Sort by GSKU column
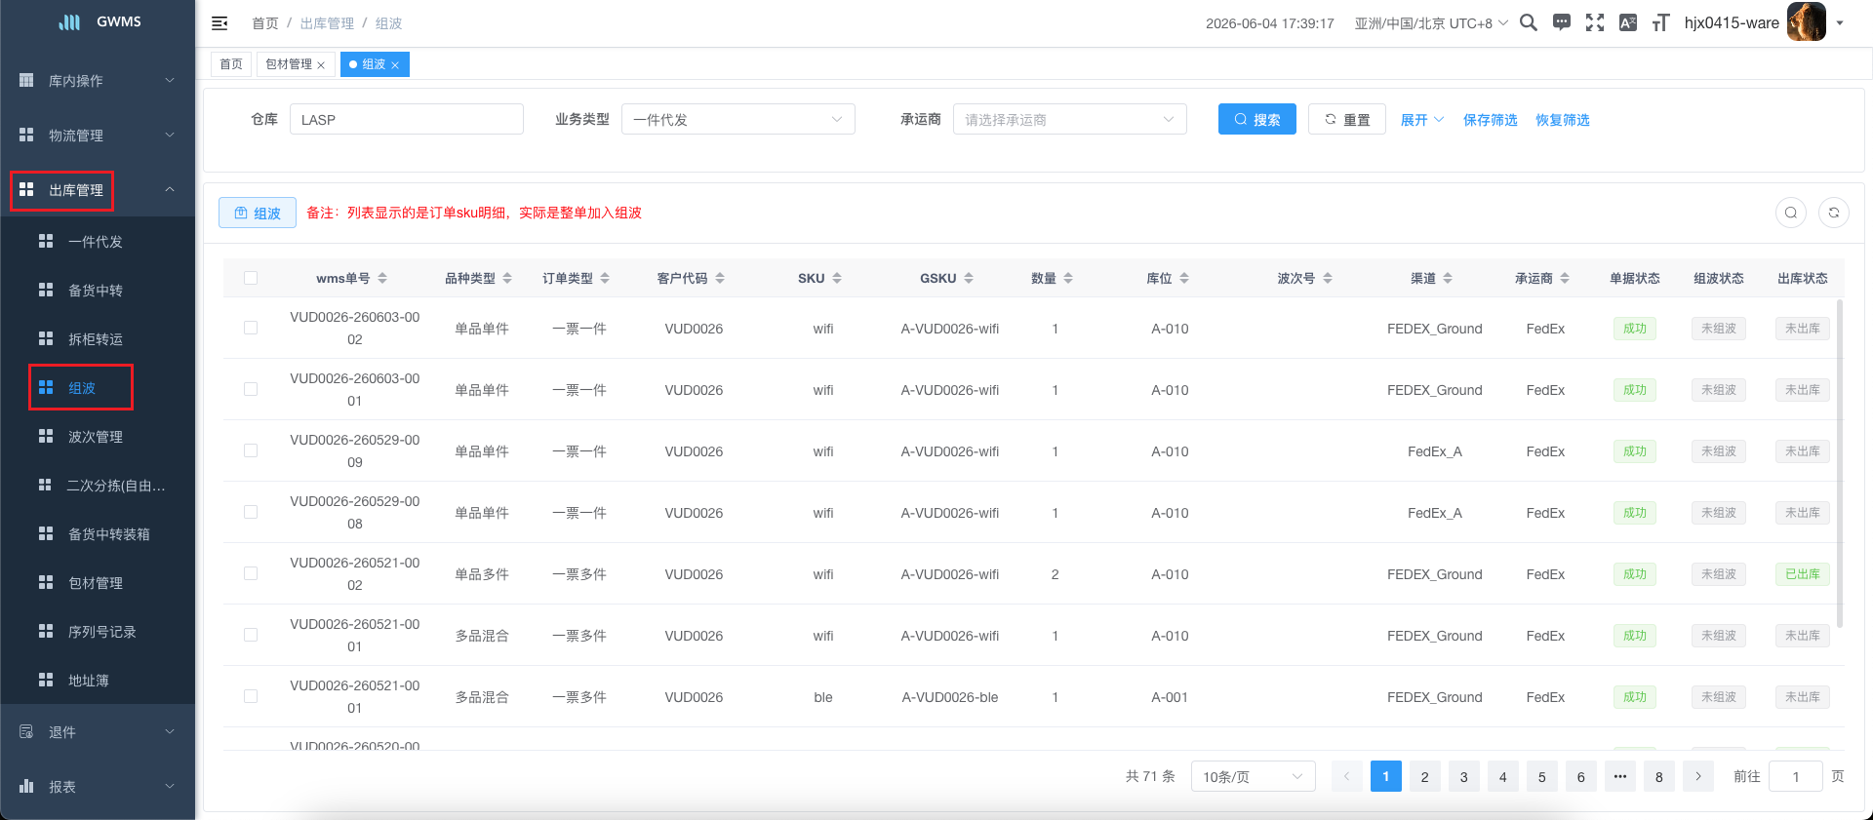This screenshot has height=820, width=1873. 969,278
